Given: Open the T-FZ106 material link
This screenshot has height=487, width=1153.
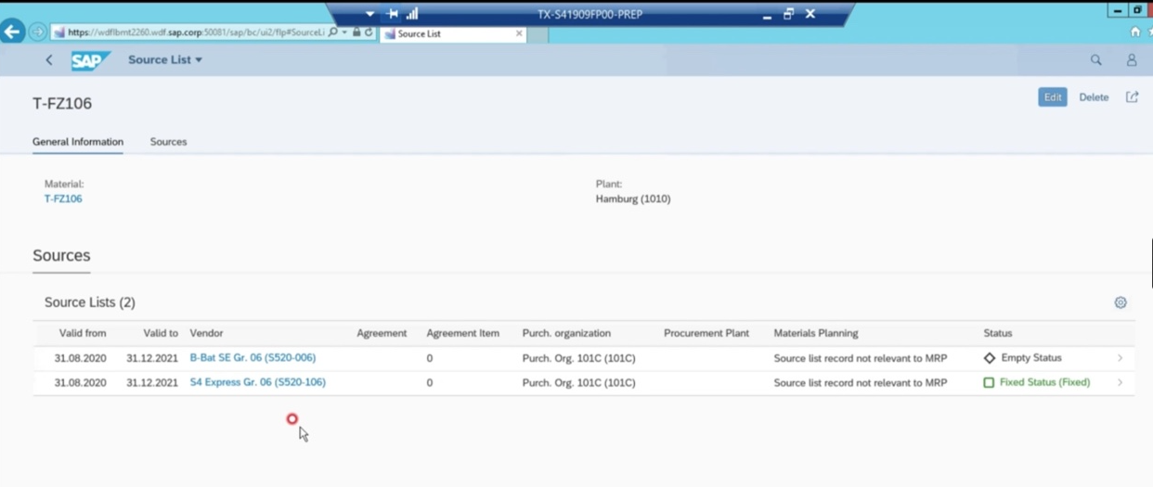Looking at the screenshot, I should pos(63,199).
